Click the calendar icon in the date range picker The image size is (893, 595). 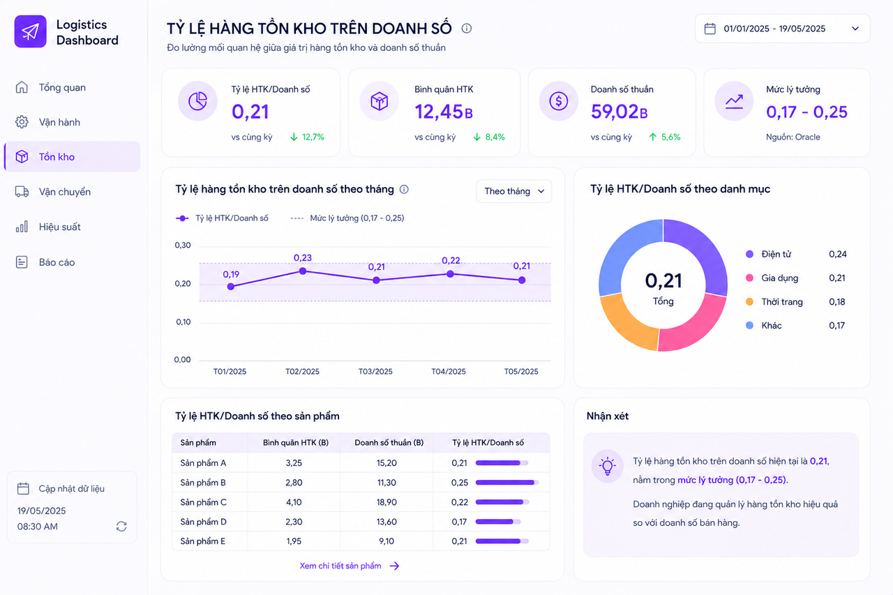[x=710, y=29]
